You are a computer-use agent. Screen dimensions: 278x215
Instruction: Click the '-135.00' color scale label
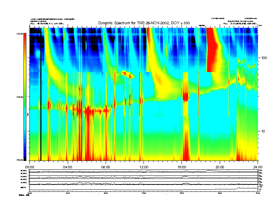(20, 97)
